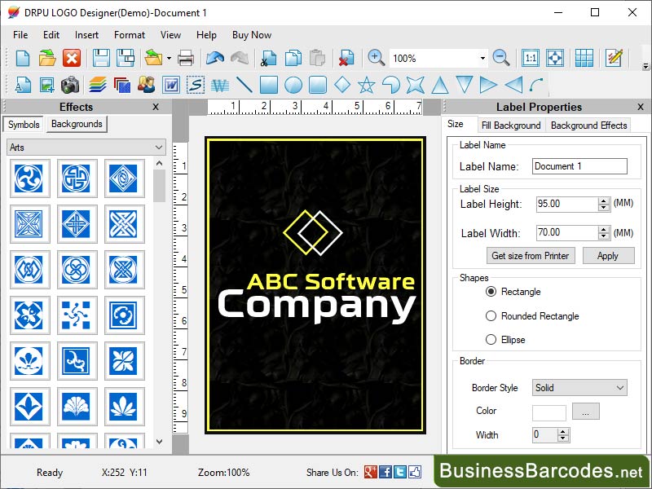Select the Star shape tool

(x=367, y=84)
